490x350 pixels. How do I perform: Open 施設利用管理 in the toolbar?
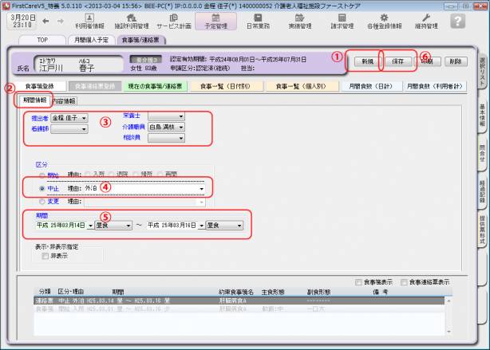[128, 22]
